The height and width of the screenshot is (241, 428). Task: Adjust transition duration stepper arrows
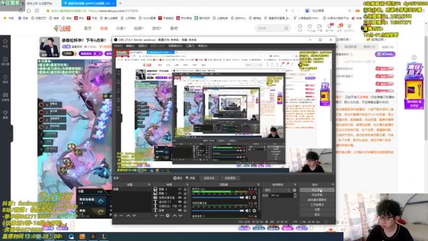[x=295, y=195]
